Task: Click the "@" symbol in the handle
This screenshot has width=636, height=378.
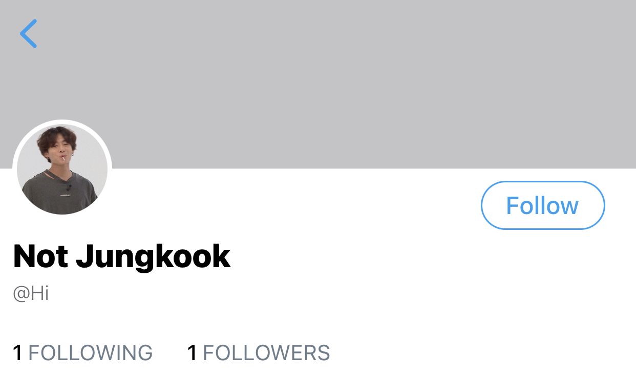Action: [20, 295]
